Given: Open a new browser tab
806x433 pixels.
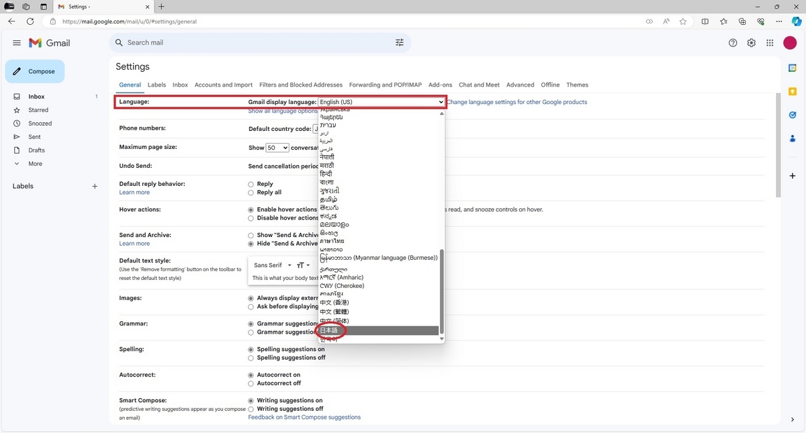Looking at the screenshot, I should (x=161, y=7).
